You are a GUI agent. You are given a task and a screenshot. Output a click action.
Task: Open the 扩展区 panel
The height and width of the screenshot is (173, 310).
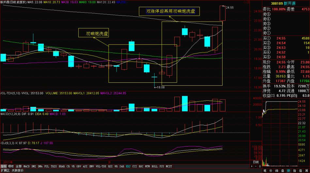5,170
